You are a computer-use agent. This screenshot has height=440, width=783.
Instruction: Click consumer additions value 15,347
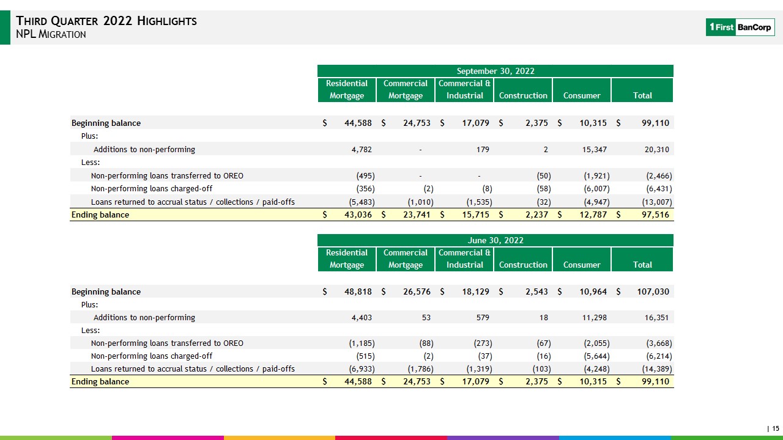point(594,149)
